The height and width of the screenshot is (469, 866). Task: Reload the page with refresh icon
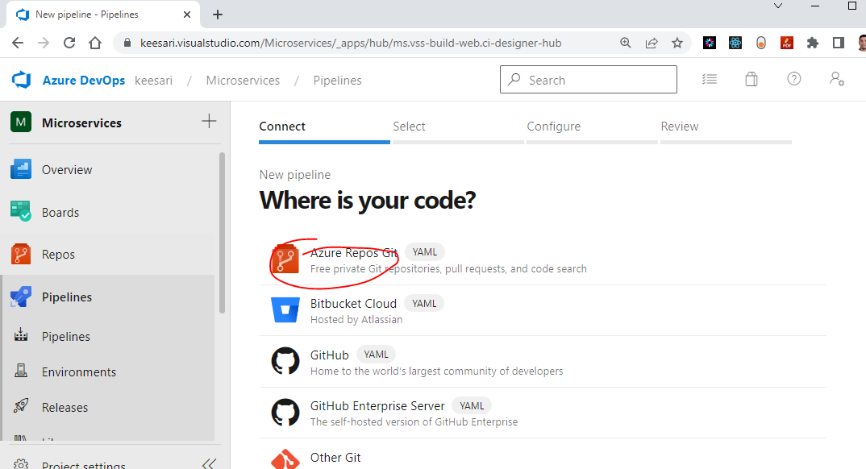(69, 43)
